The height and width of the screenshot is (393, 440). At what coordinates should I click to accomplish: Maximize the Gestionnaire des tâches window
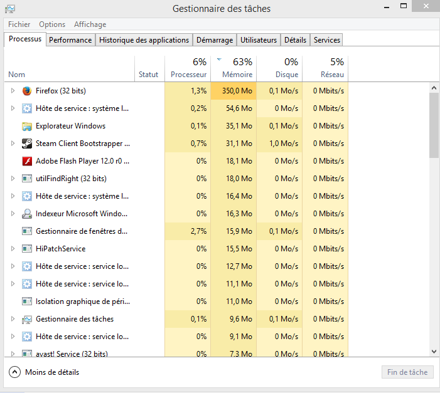(404, 6)
